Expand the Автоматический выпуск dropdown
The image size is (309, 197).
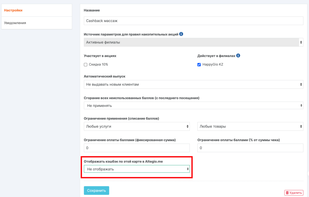click(x=193, y=85)
